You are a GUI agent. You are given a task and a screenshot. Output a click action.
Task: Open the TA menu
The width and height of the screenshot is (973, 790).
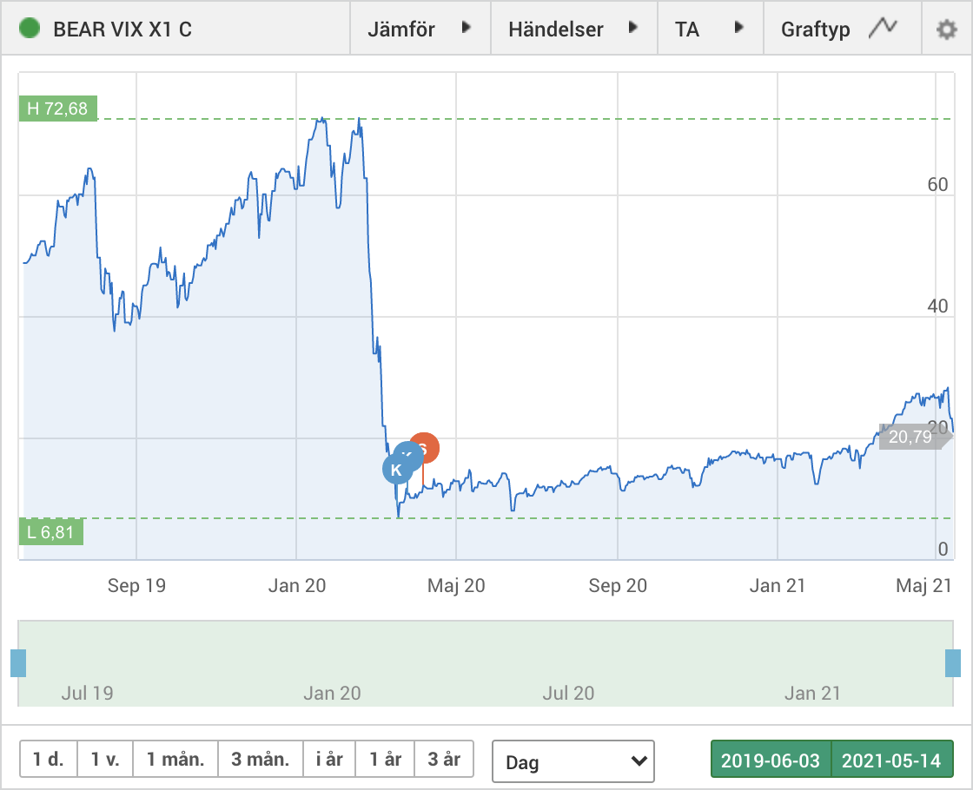(710, 29)
